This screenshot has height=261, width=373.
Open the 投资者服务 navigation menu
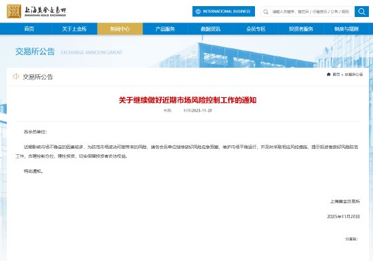(301, 29)
